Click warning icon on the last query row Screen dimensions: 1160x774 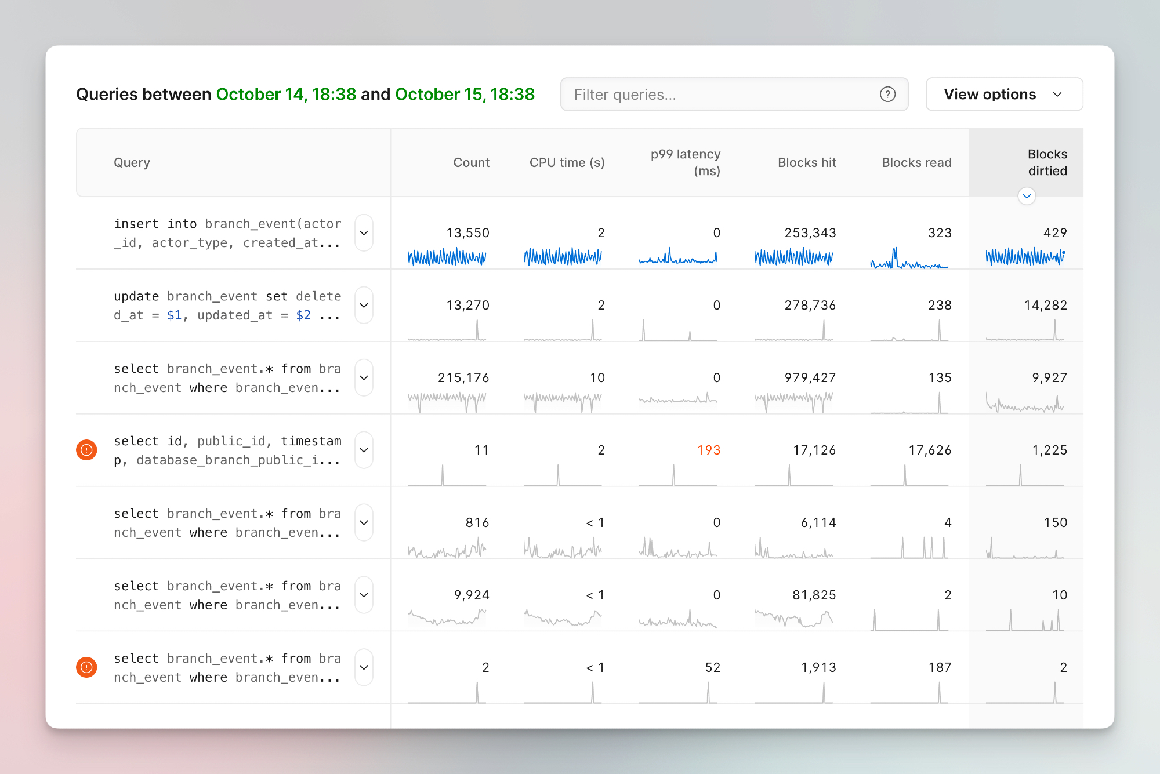click(x=86, y=667)
